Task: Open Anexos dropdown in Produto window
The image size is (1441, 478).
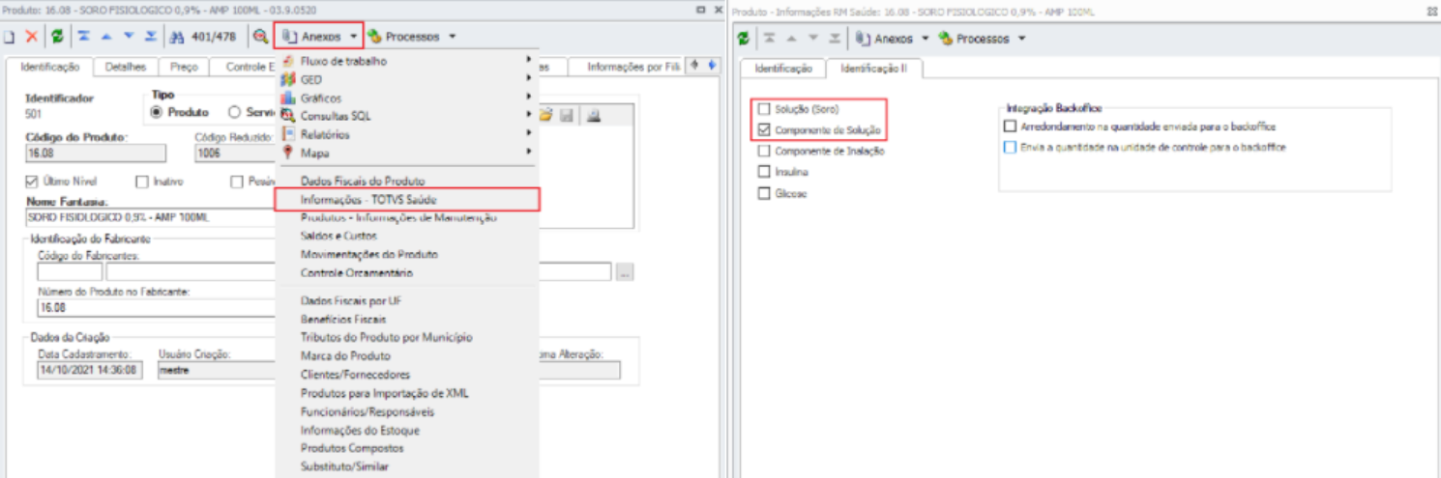Action: pos(318,37)
